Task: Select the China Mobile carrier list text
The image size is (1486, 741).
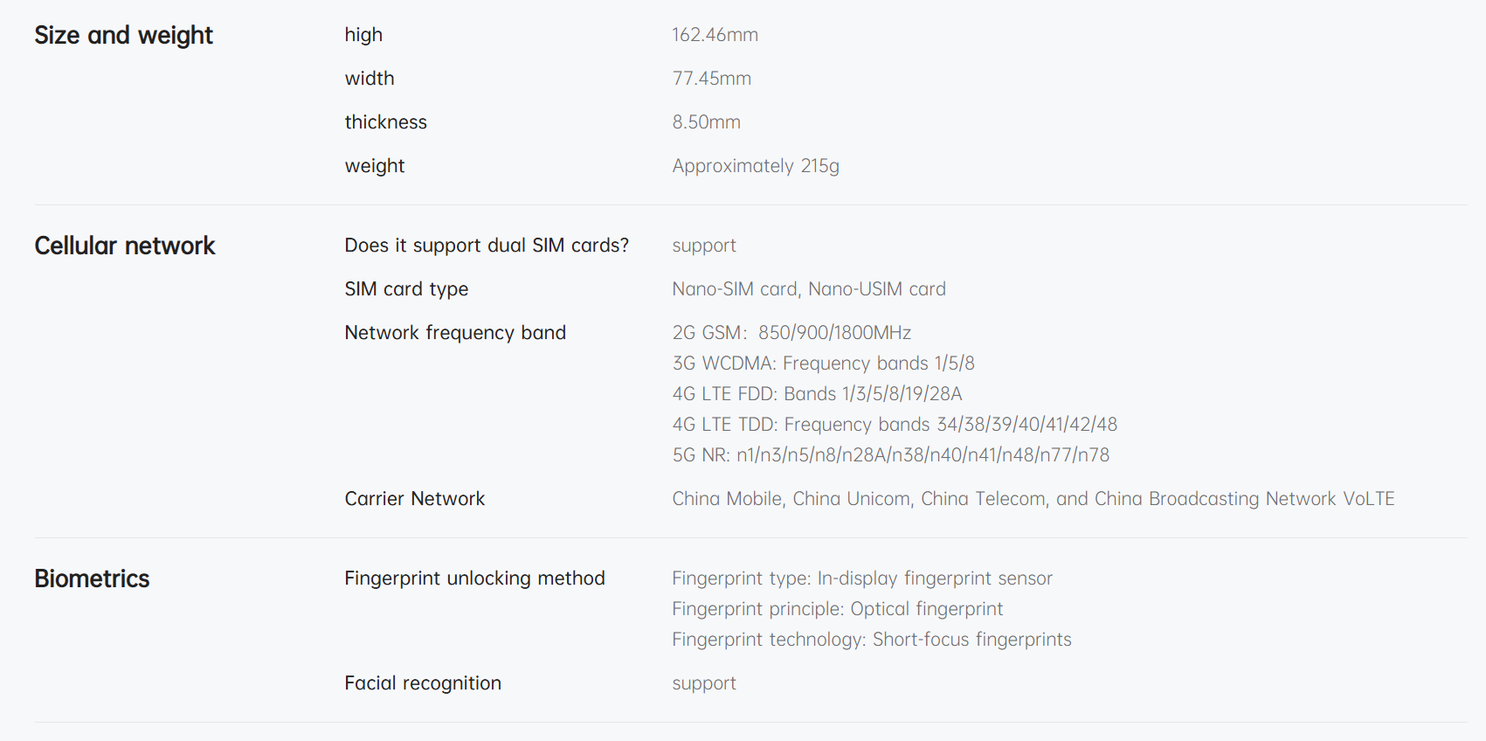Action: tap(1033, 499)
